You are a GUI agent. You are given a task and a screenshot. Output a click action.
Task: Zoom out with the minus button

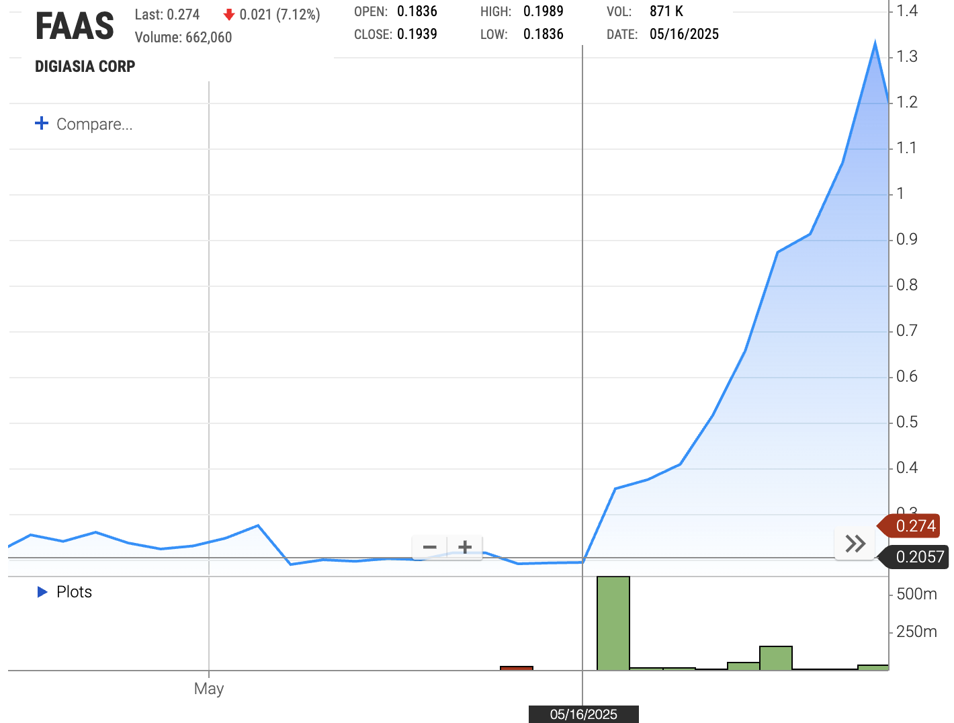(x=430, y=547)
